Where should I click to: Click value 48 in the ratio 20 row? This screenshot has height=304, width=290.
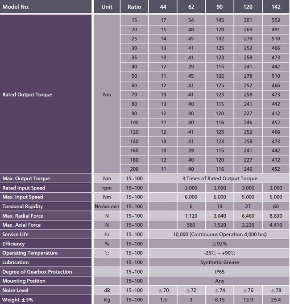(x=191, y=30)
